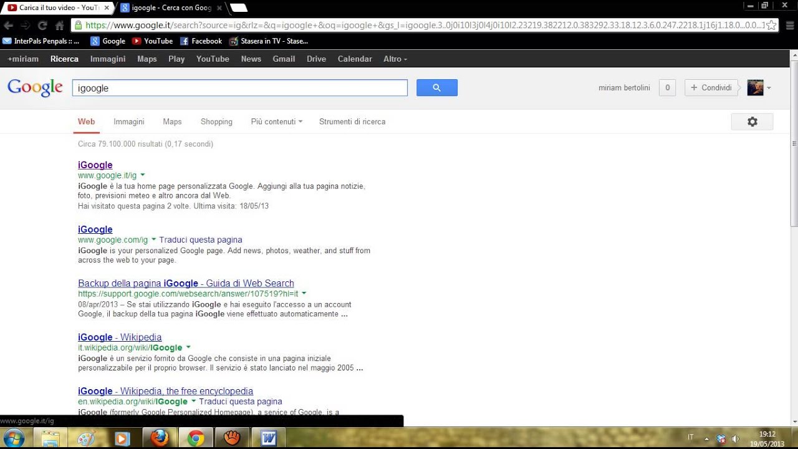Open the new tab button

click(239, 8)
